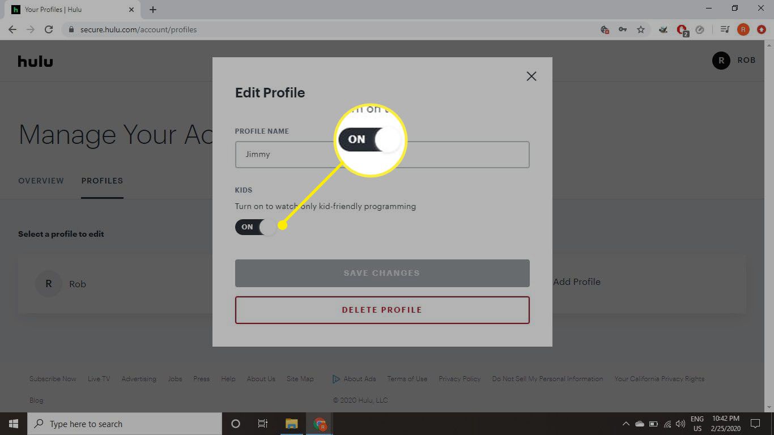Open the About Ads footer link
Screen dimensions: 774x435
tap(354, 379)
